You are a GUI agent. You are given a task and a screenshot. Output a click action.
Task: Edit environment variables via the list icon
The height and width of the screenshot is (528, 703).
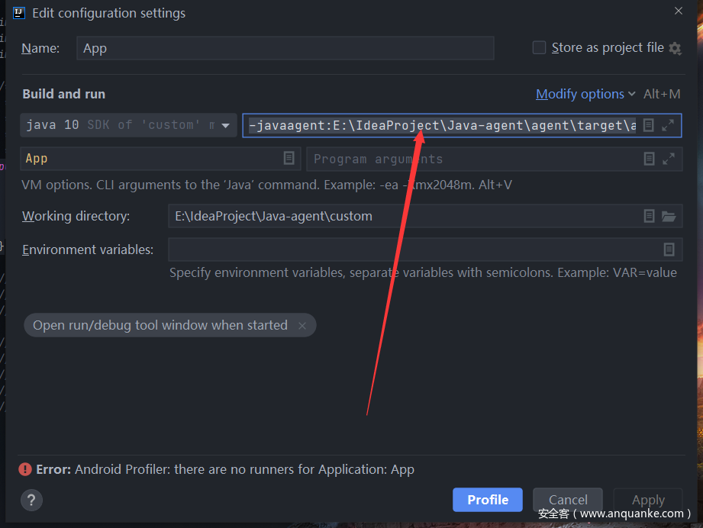669,250
